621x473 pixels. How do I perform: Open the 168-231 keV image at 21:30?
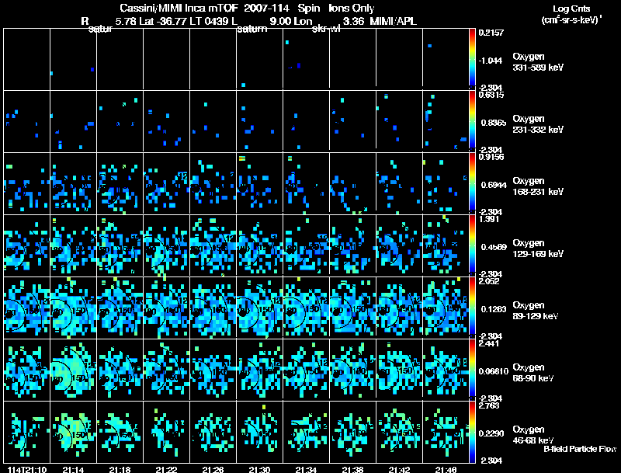pyautogui.click(x=259, y=183)
